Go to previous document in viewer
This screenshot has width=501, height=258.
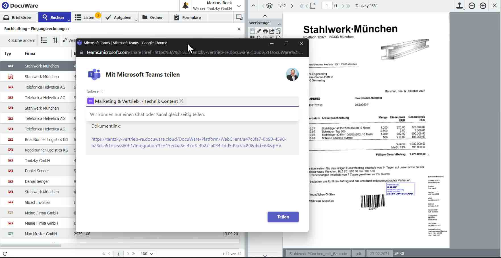tap(263, 6)
